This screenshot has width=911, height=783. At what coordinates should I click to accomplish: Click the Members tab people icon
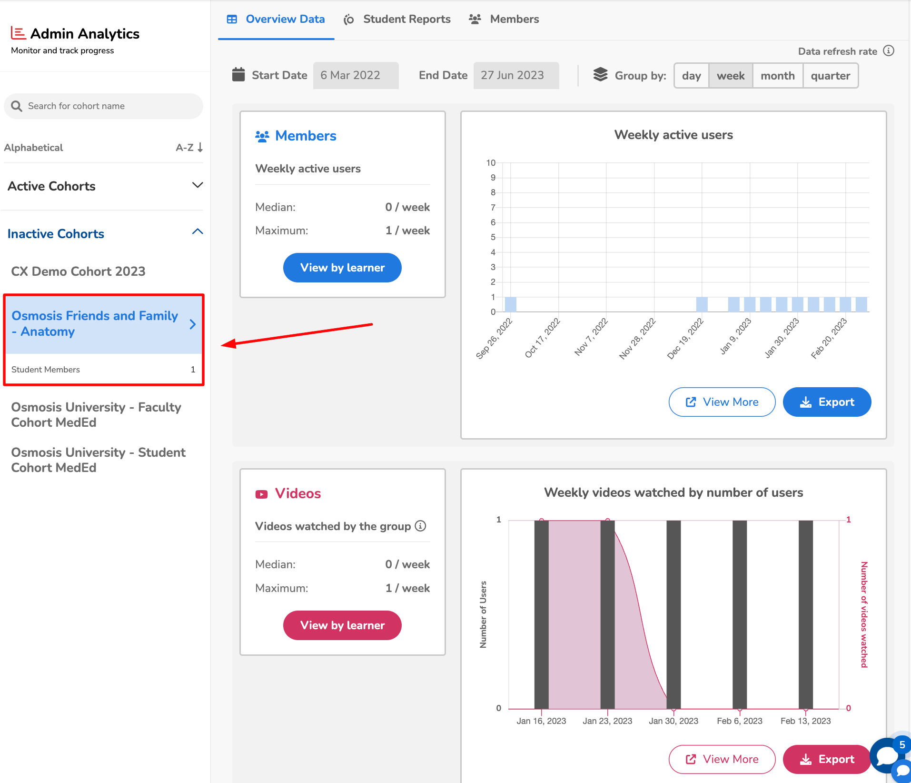(475, 19)
